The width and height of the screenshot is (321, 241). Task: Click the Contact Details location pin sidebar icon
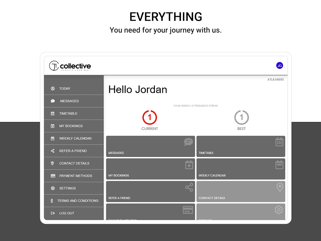click(52, 164)
